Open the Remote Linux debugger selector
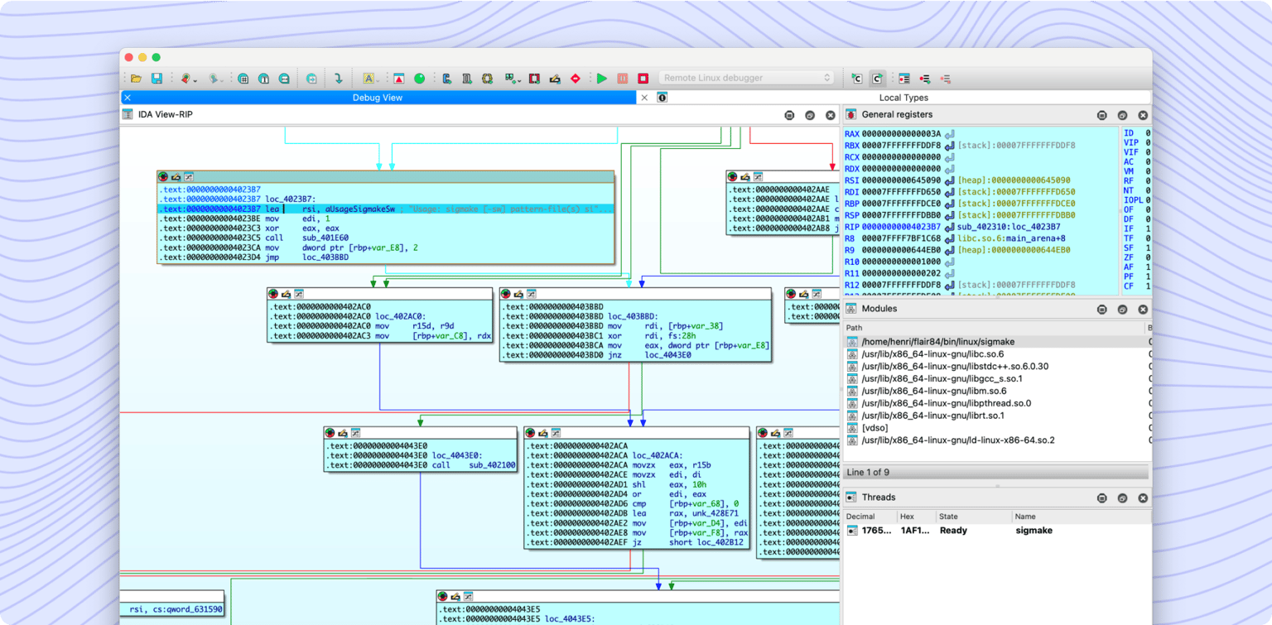 click(744, 78)
